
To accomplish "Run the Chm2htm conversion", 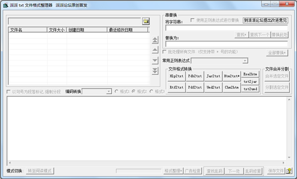I will (232, 87).
